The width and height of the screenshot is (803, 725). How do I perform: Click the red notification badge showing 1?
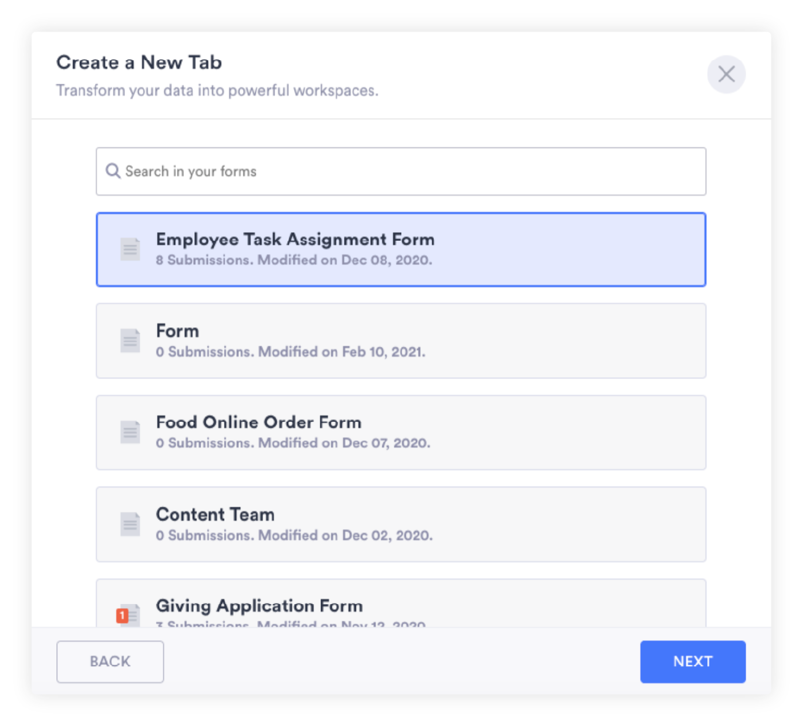tap(122, 615)
